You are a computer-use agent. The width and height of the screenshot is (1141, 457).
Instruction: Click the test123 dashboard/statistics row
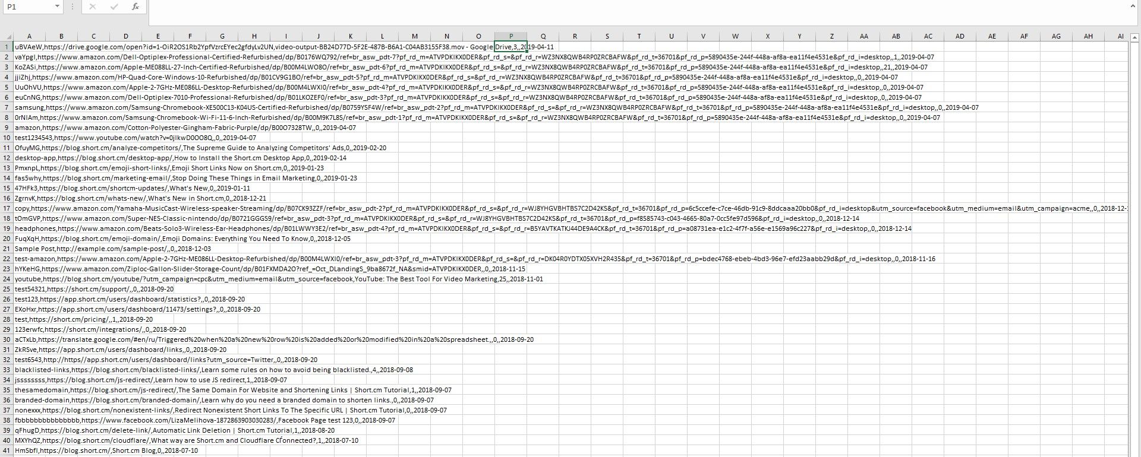click(130, 299)
